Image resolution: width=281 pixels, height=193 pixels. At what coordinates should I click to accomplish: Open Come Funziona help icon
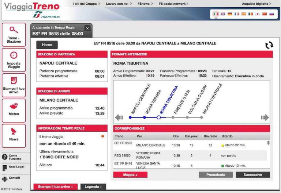point(5,157)
